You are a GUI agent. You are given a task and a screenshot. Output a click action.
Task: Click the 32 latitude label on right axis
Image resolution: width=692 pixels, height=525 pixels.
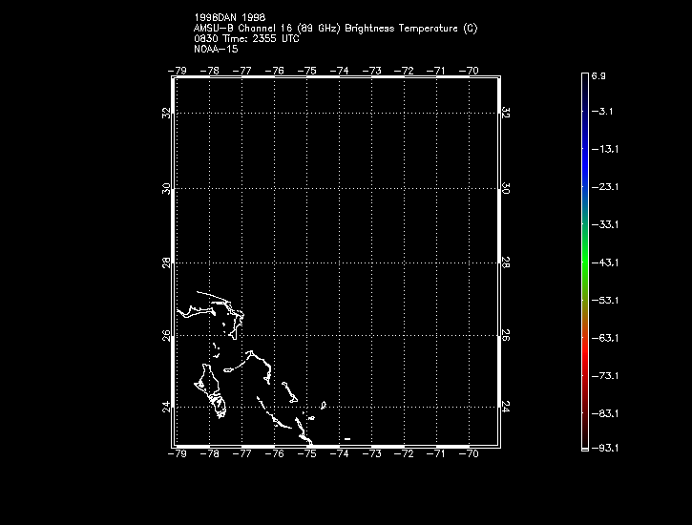(x=506, y=113)
